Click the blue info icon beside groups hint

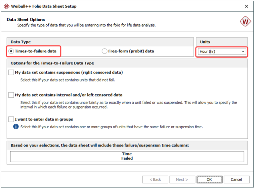pyautogui.click(x=16, y=127)
